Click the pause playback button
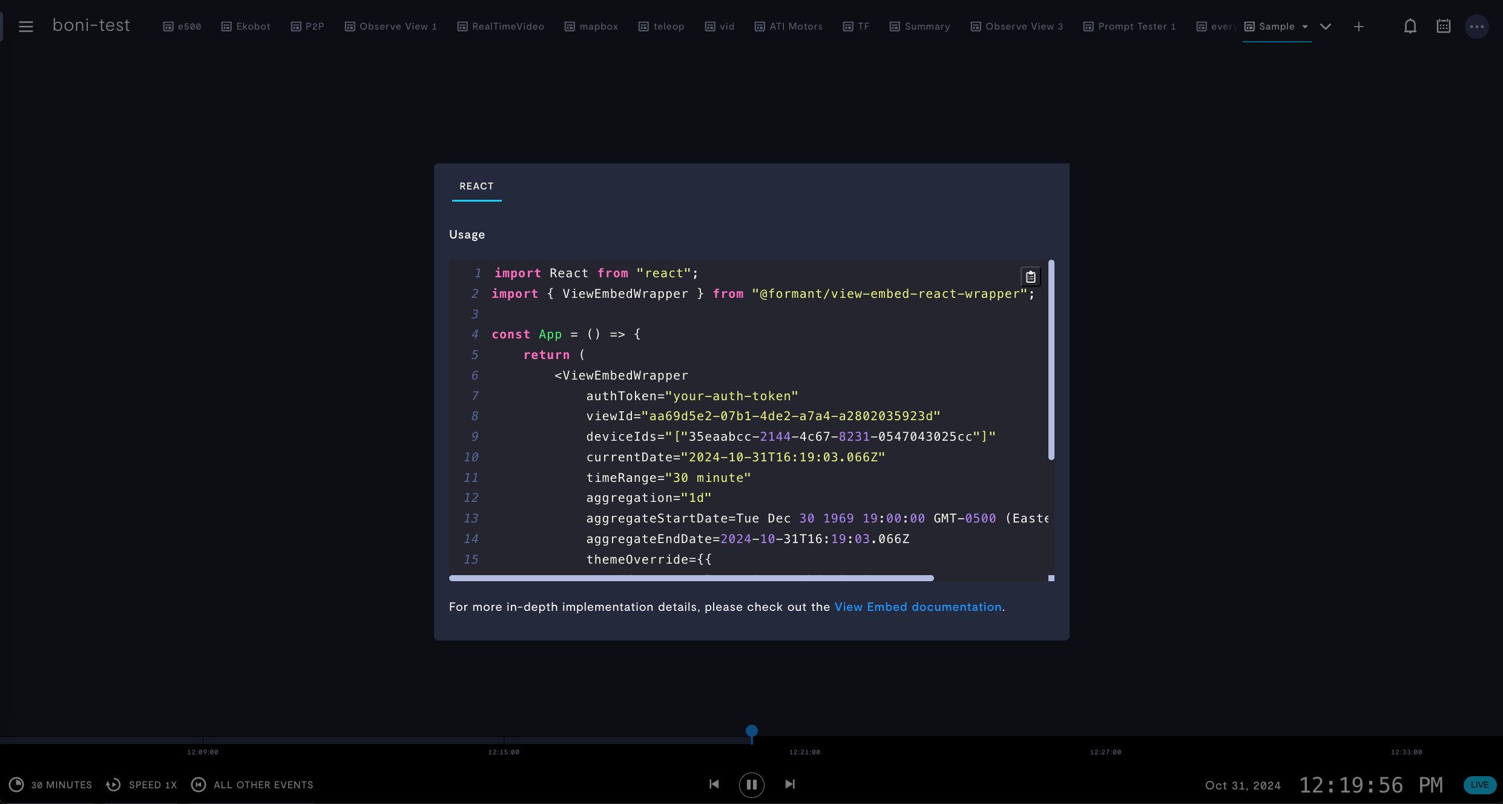1503x804 pixels. [x=752, y=784]
